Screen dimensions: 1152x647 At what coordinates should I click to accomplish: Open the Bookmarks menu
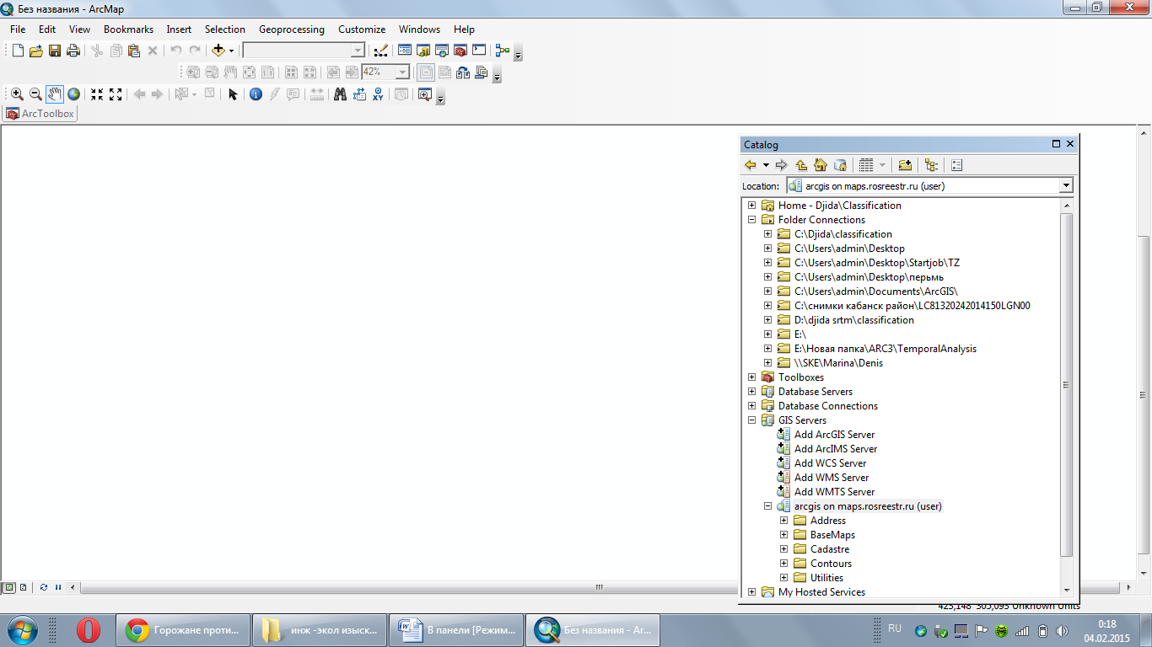(x=128, y=29)
